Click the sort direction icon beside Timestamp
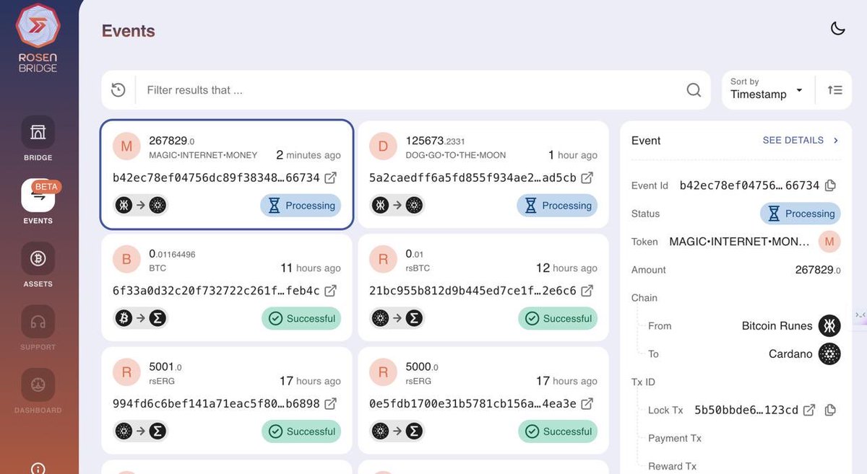This screenshot has height=474, width=867. [834, 89]
